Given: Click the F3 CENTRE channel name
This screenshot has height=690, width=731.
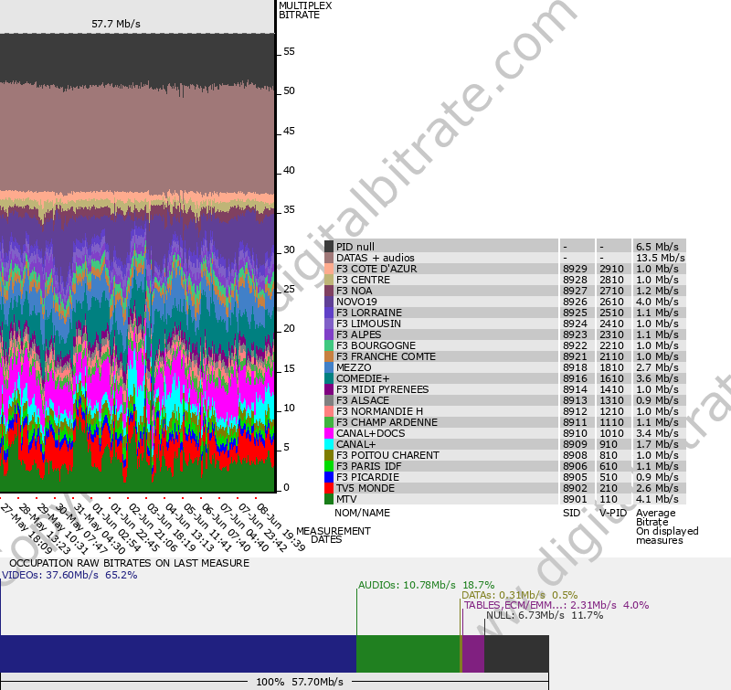Looking at the screenshot, I should pos(363,280).
